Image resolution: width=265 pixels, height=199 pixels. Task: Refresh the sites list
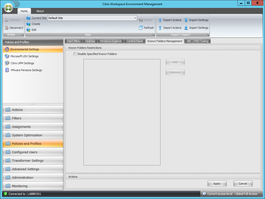tap(146, 28)
